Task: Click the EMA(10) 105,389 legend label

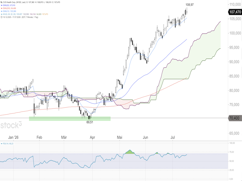Action: 9,11
